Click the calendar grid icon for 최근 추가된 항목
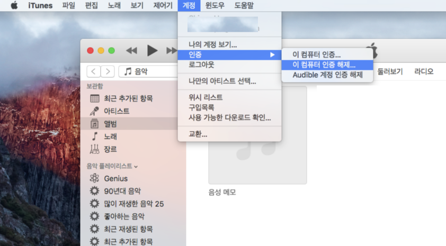Viewport: 446px width, 246px height. tap(94, 98)
